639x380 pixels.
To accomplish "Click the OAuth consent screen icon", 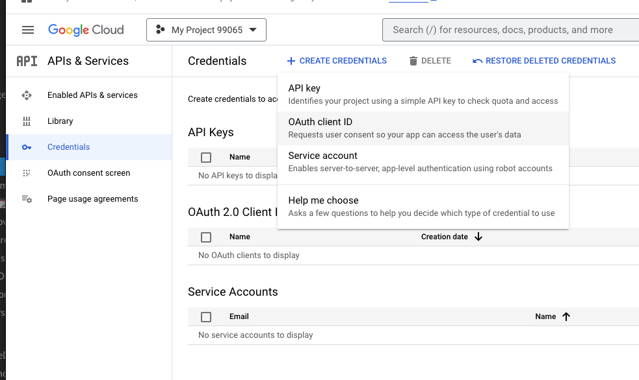I will pos(27,173).
